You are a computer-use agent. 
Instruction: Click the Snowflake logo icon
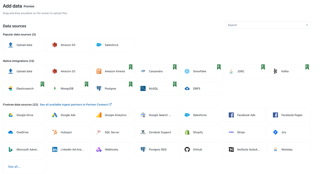187,71
